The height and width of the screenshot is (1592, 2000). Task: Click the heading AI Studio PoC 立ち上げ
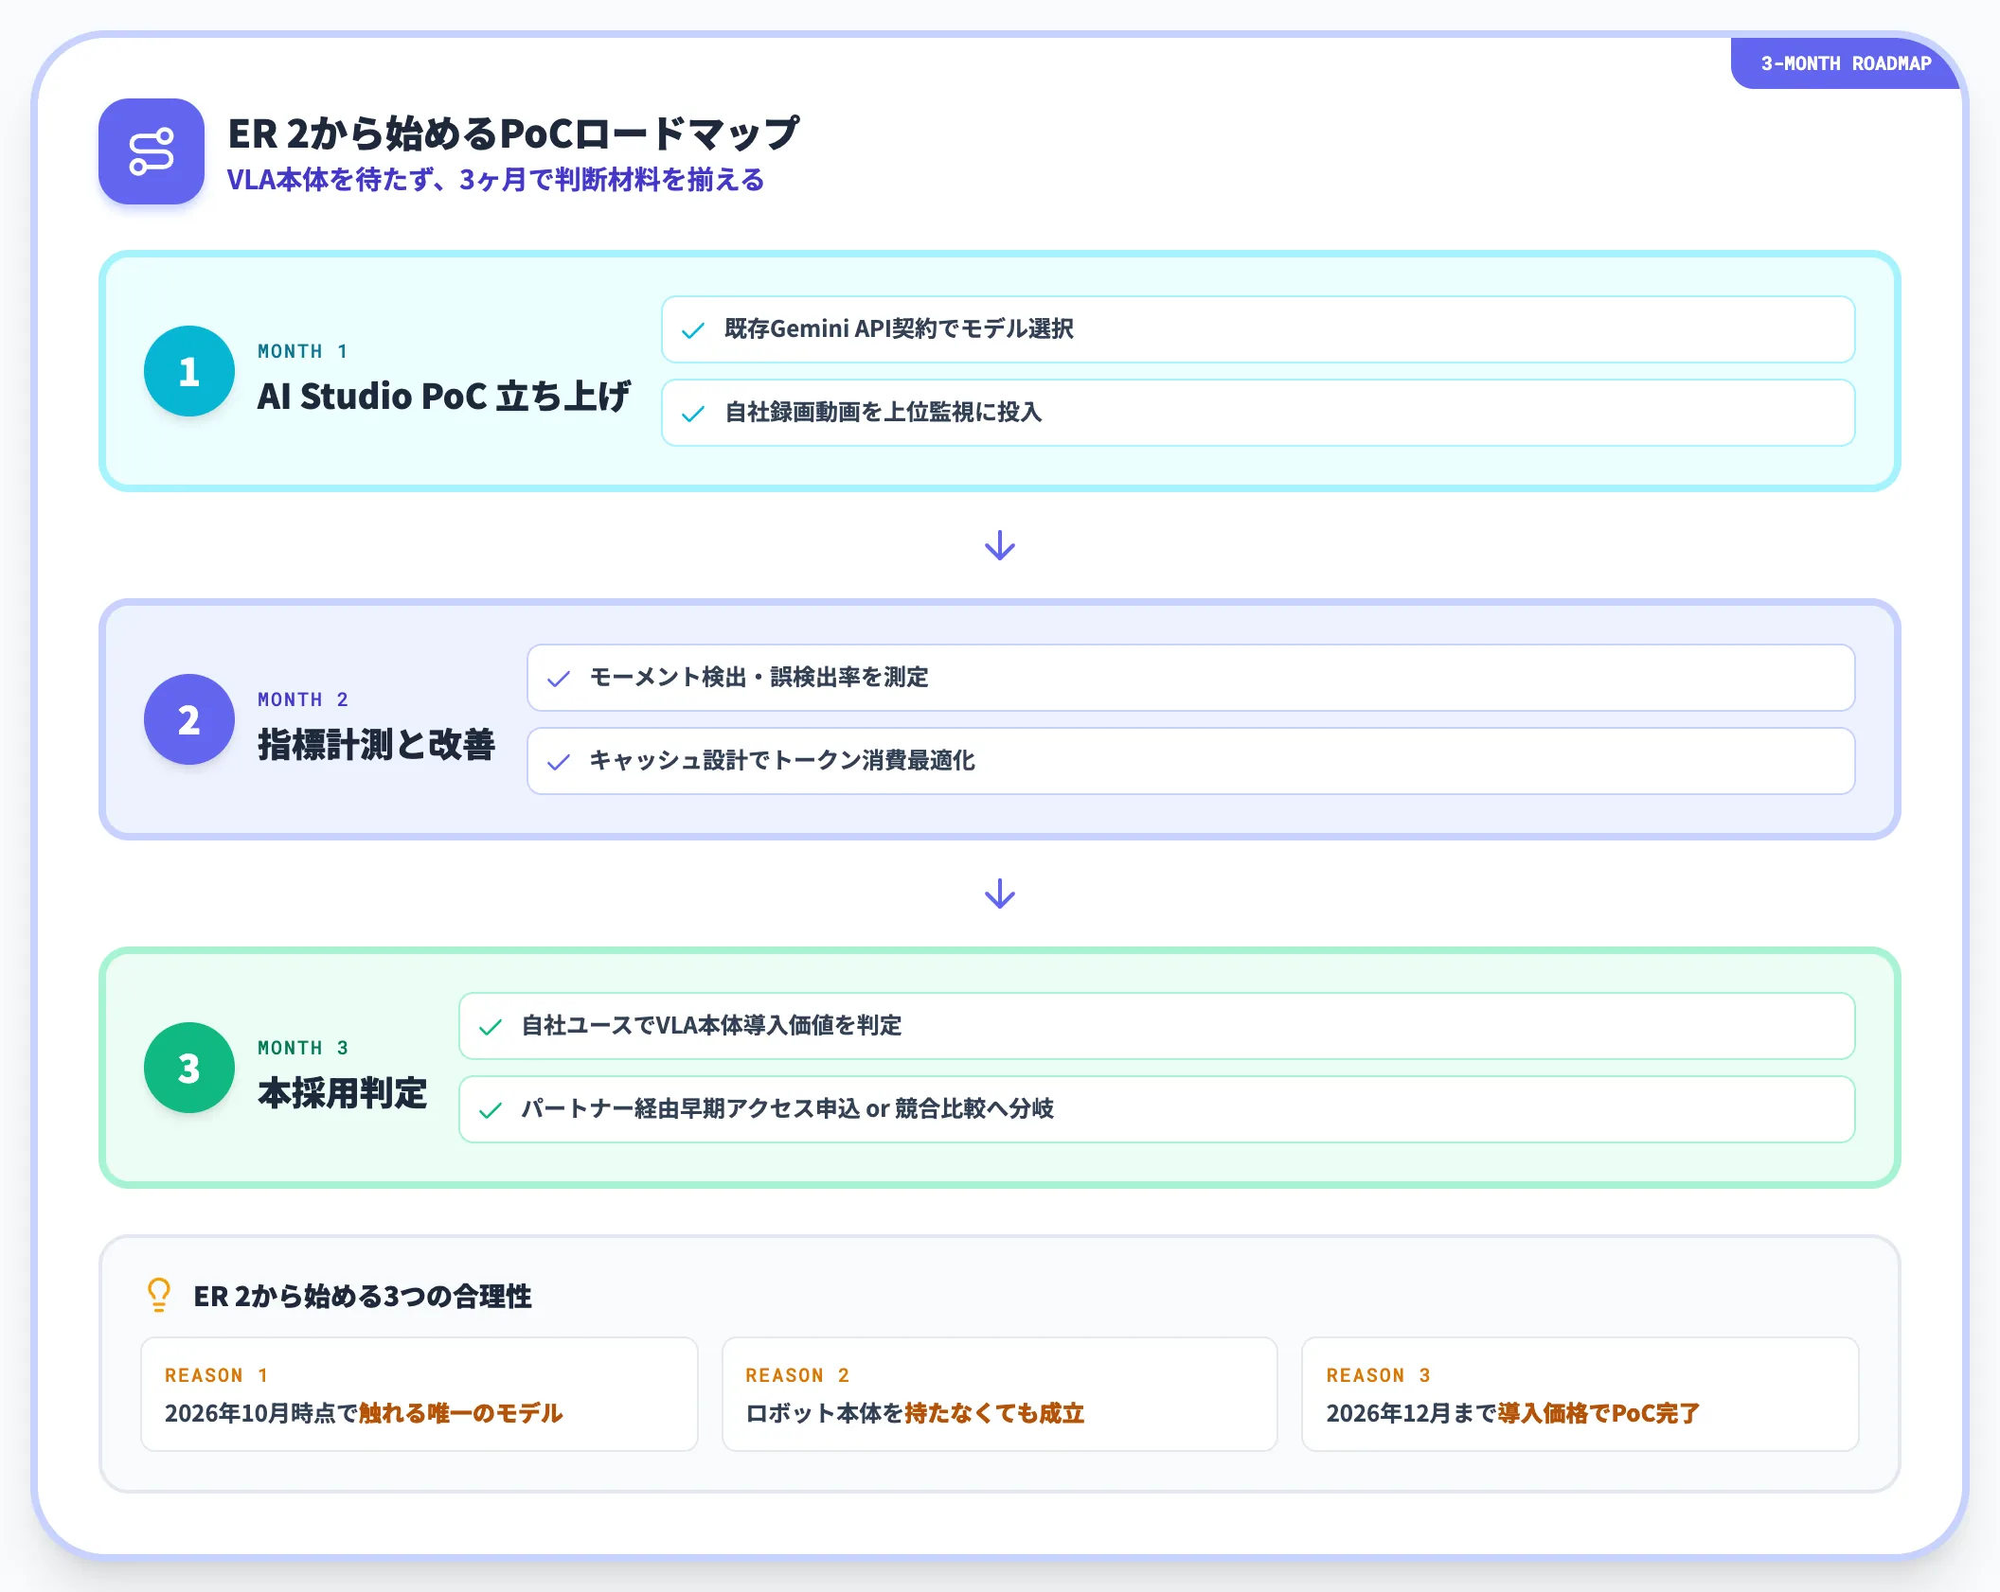443,396
